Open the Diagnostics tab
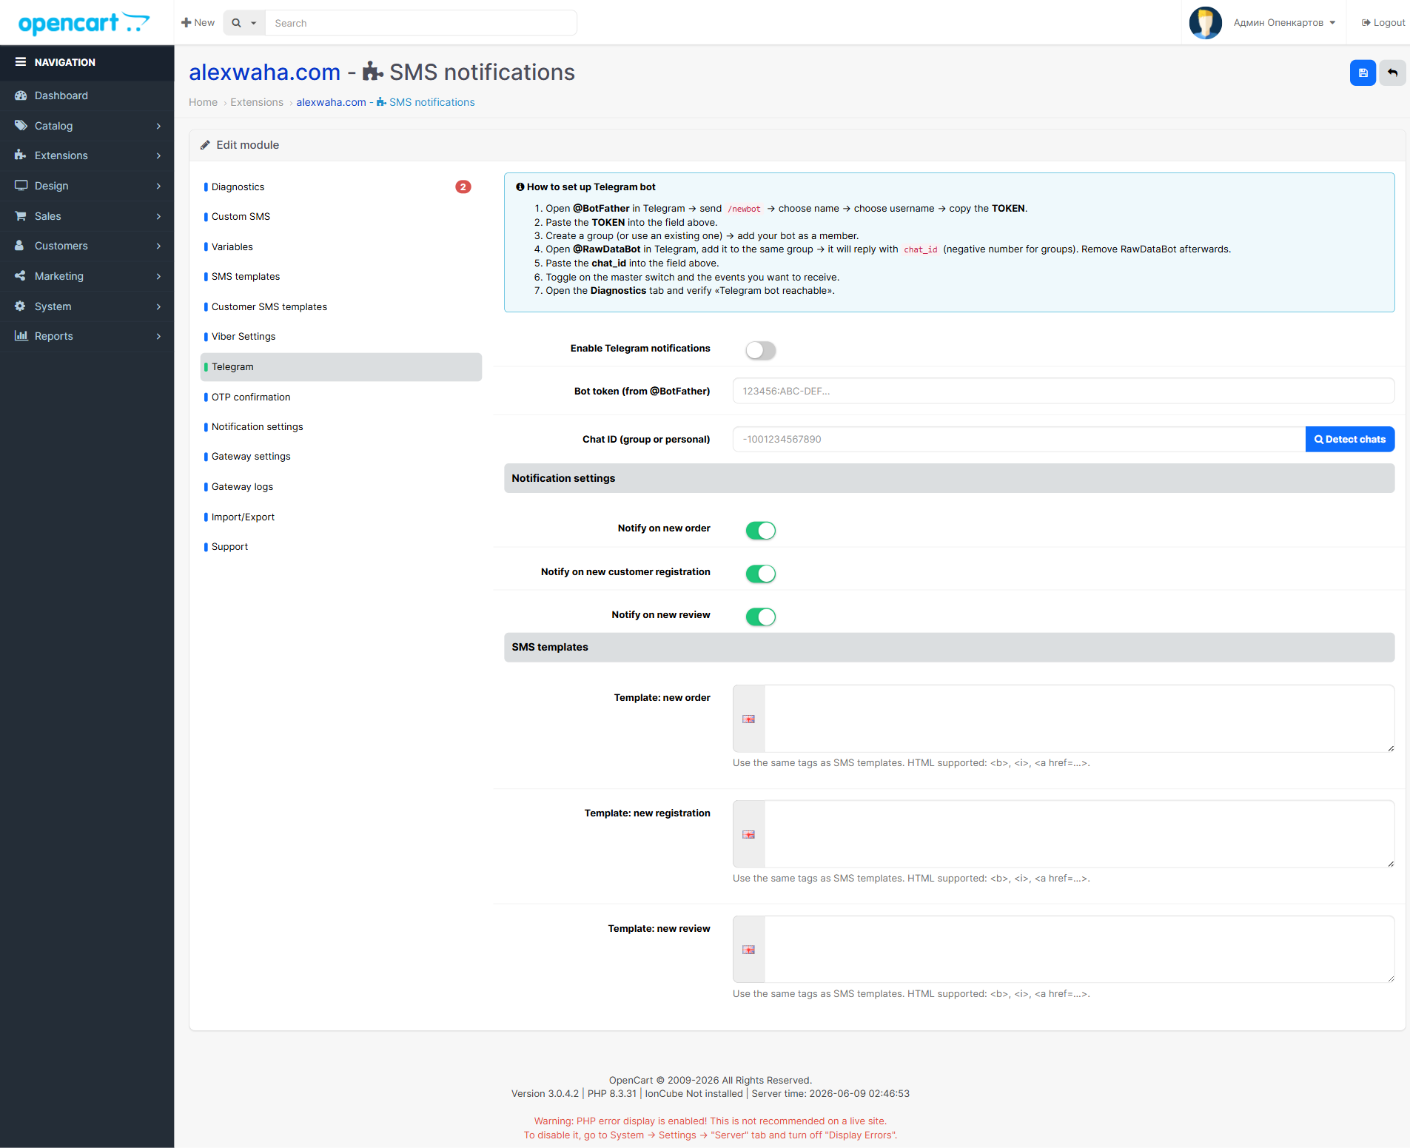The image size is (1410, 1148). (x=341, y=187)
